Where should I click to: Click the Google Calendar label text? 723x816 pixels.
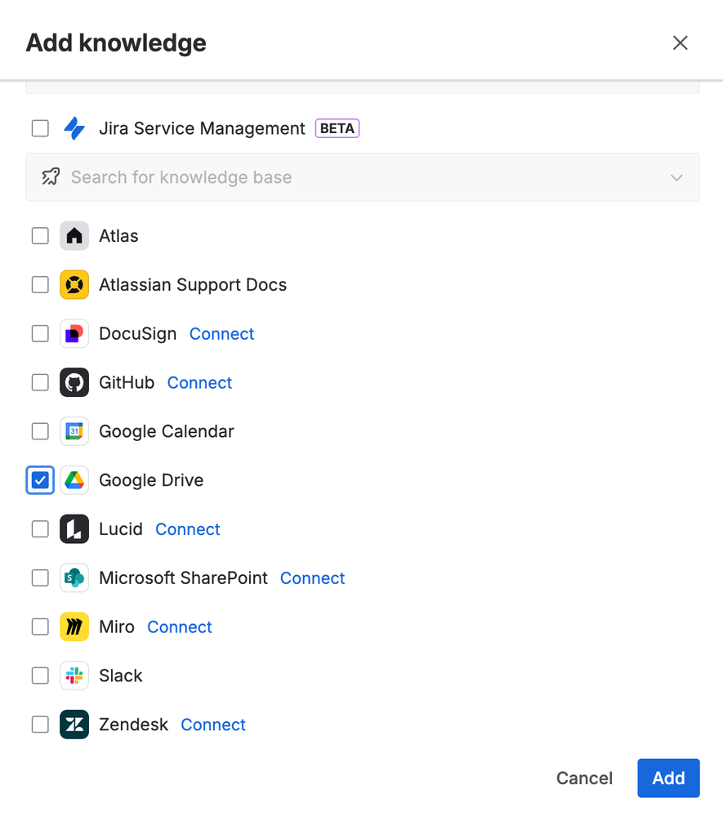pos(167,431)
